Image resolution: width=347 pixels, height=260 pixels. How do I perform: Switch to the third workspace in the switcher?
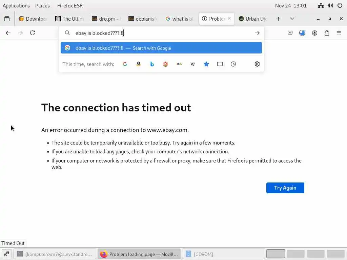tap(316, 254)
